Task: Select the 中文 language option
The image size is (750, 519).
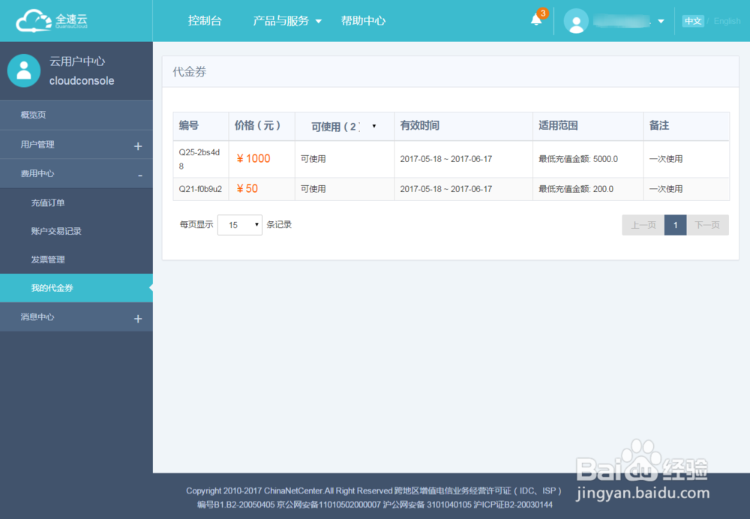Action: [x=692, y=20]
